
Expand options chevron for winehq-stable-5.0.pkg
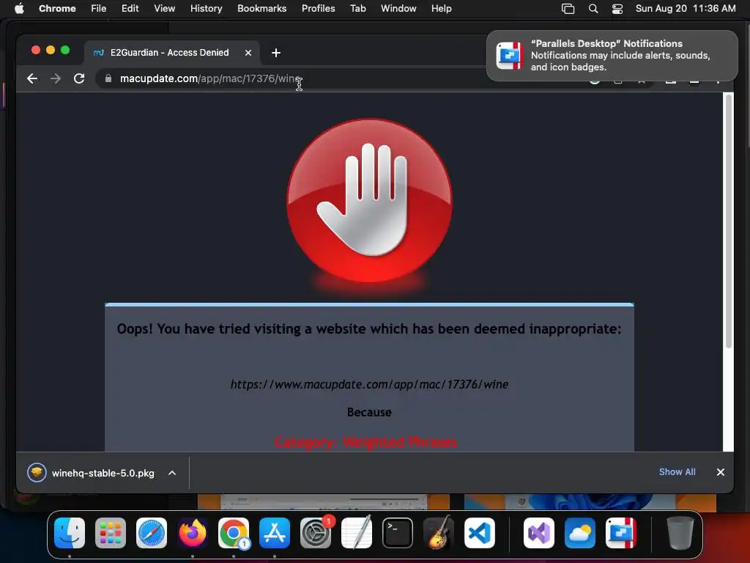coord(172,473)
